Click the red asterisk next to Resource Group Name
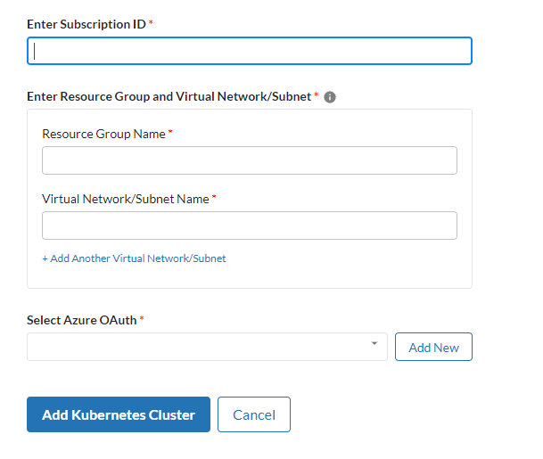 [x=170, y=133]
